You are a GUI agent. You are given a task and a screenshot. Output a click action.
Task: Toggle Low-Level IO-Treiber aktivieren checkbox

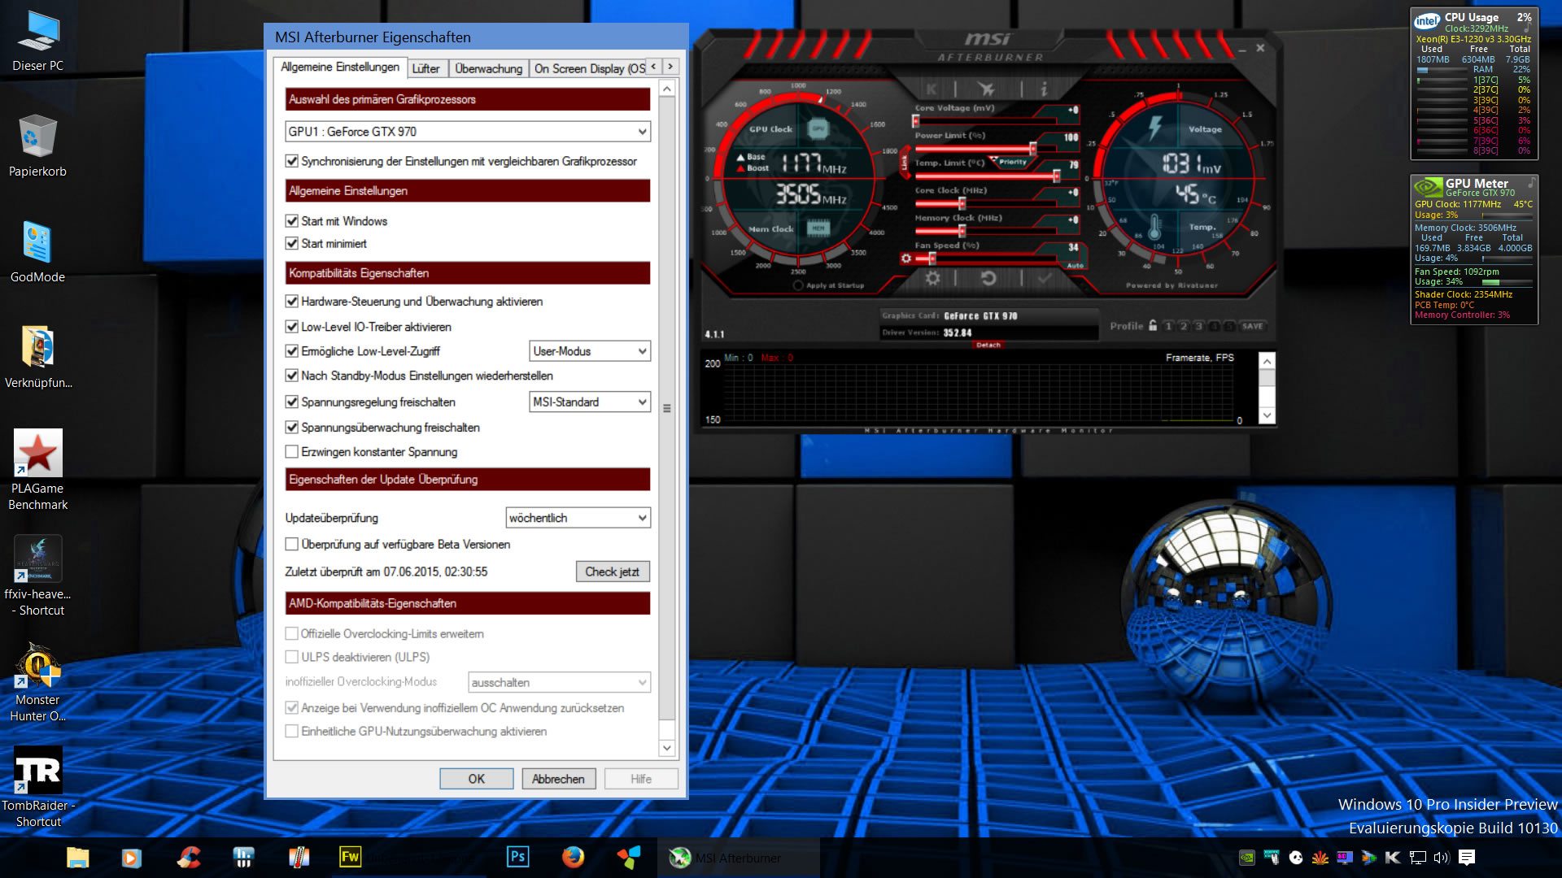[292, 327]
